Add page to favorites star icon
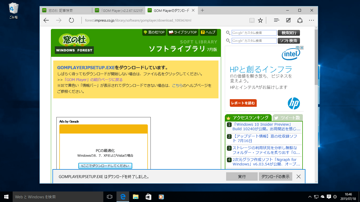360x202 pixels. click(260, 20)
